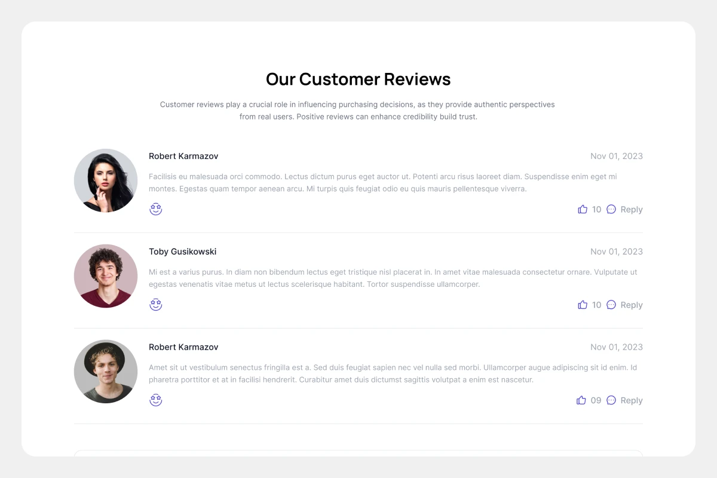Screen dimensions: 717x478
Task: Like the first Robert Karmazov review
Action: (583, 209)
